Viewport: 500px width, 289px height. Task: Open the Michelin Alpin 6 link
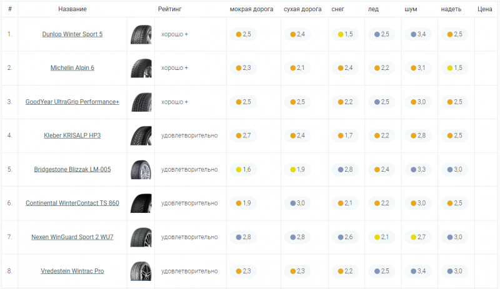[72, 67]
